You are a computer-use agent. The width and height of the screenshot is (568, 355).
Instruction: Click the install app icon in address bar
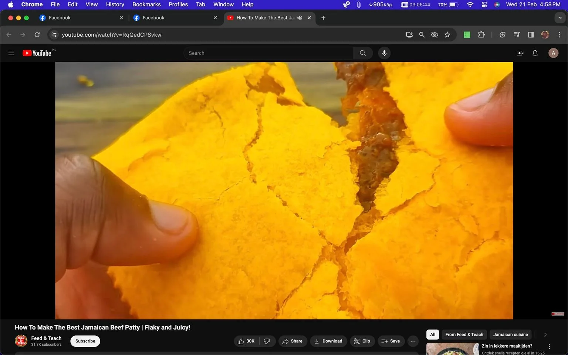tap(409, 34)
